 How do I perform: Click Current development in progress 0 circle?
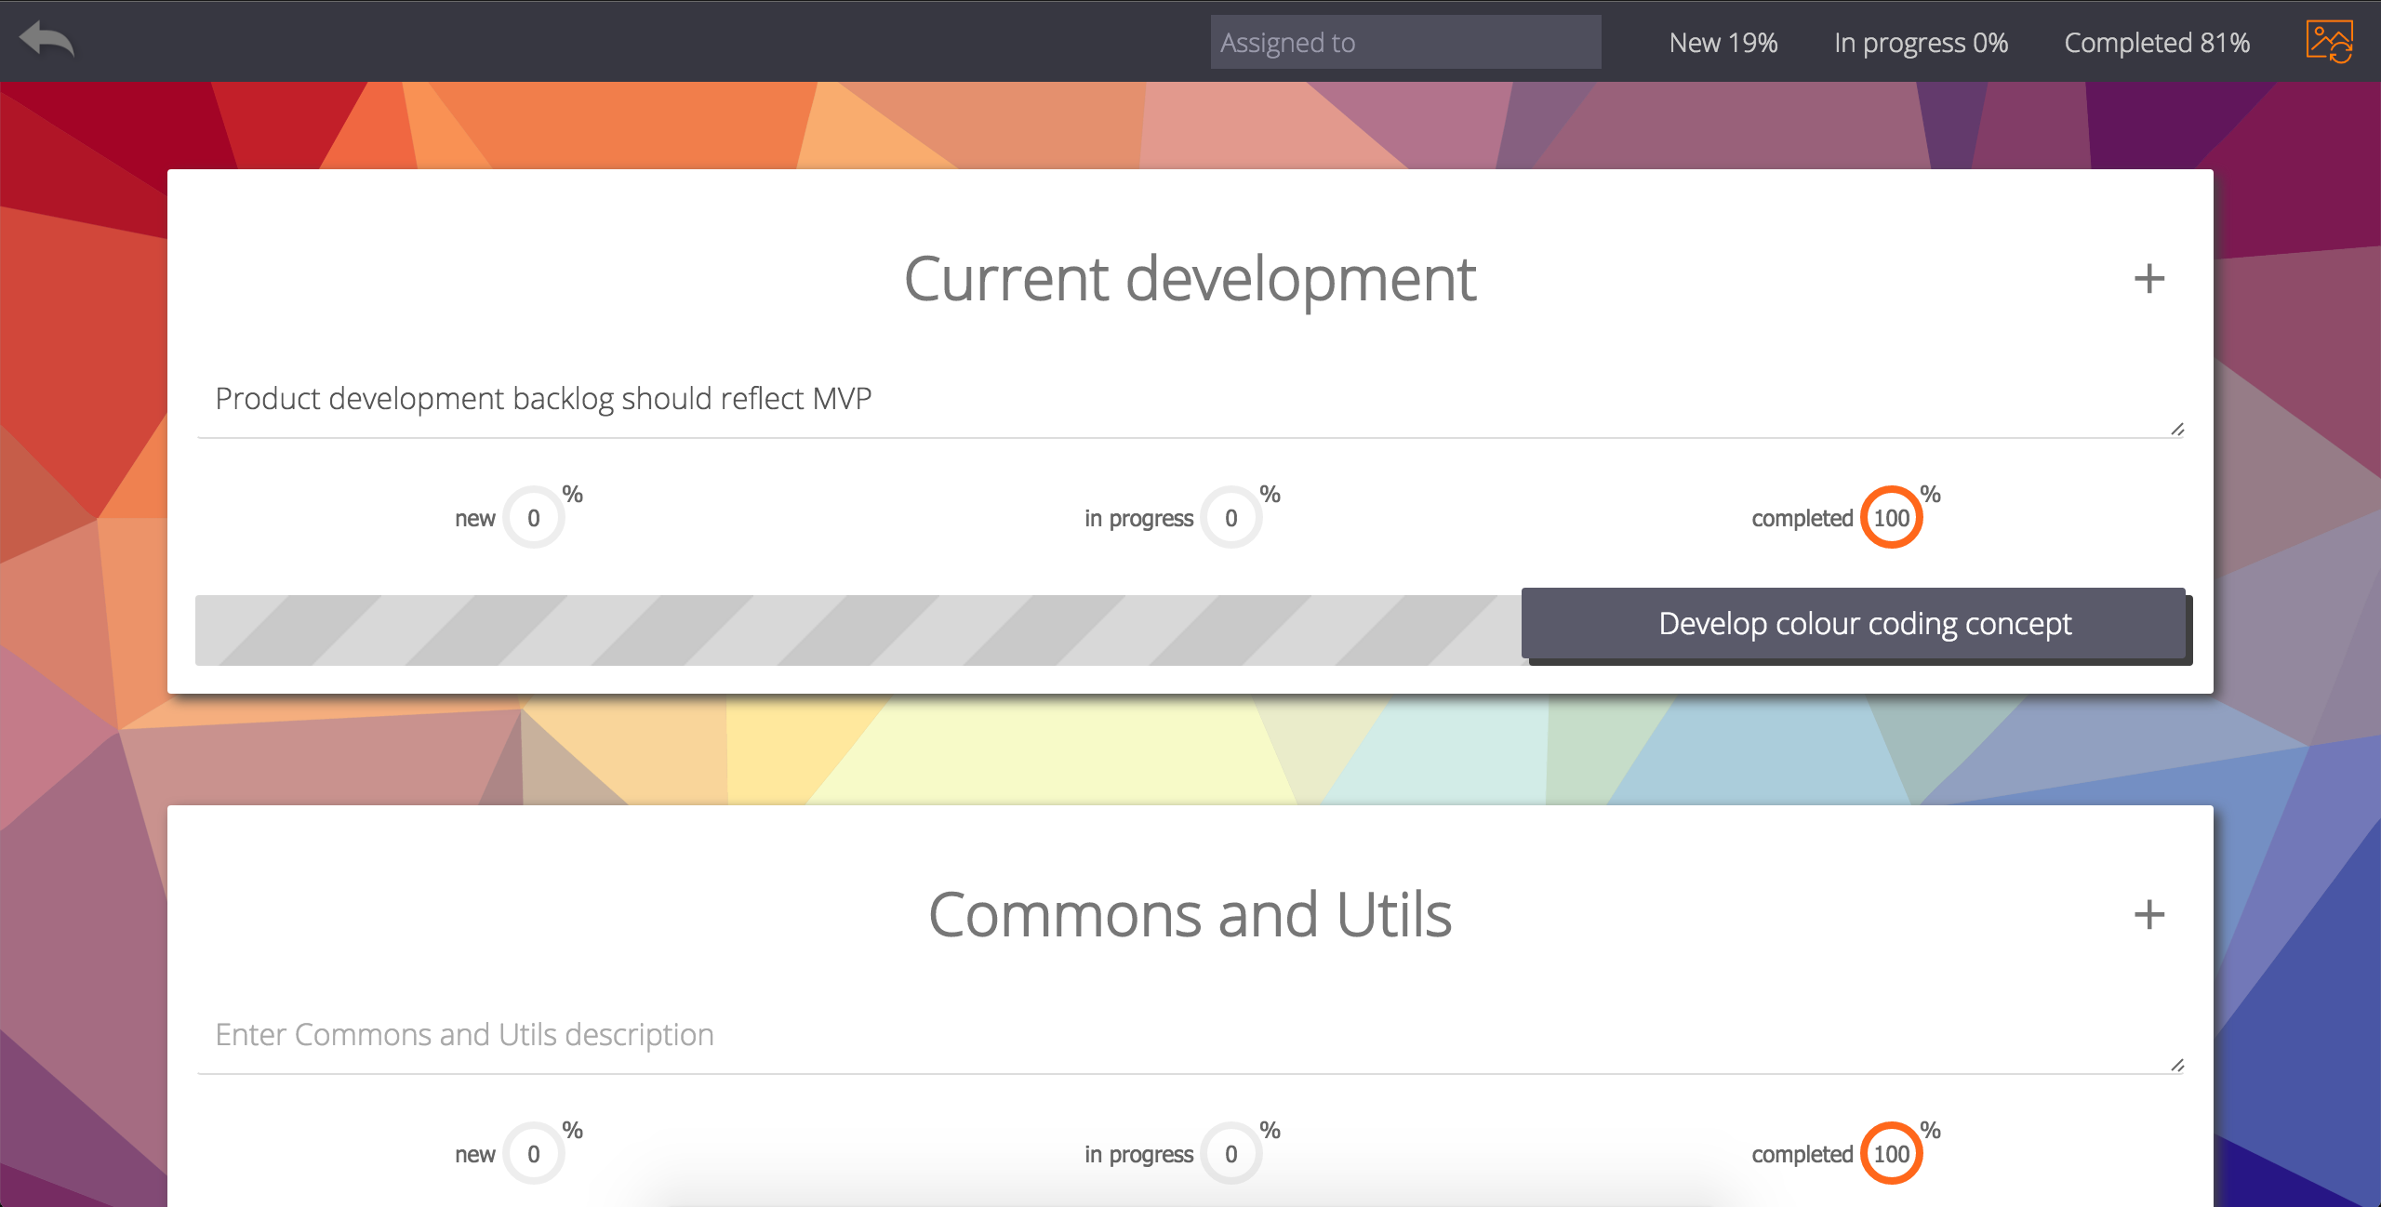click(1230, 518)
